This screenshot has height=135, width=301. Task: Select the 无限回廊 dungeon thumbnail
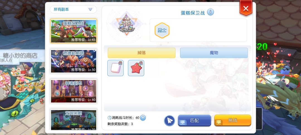pyautogui.click(x=74, y=120)
